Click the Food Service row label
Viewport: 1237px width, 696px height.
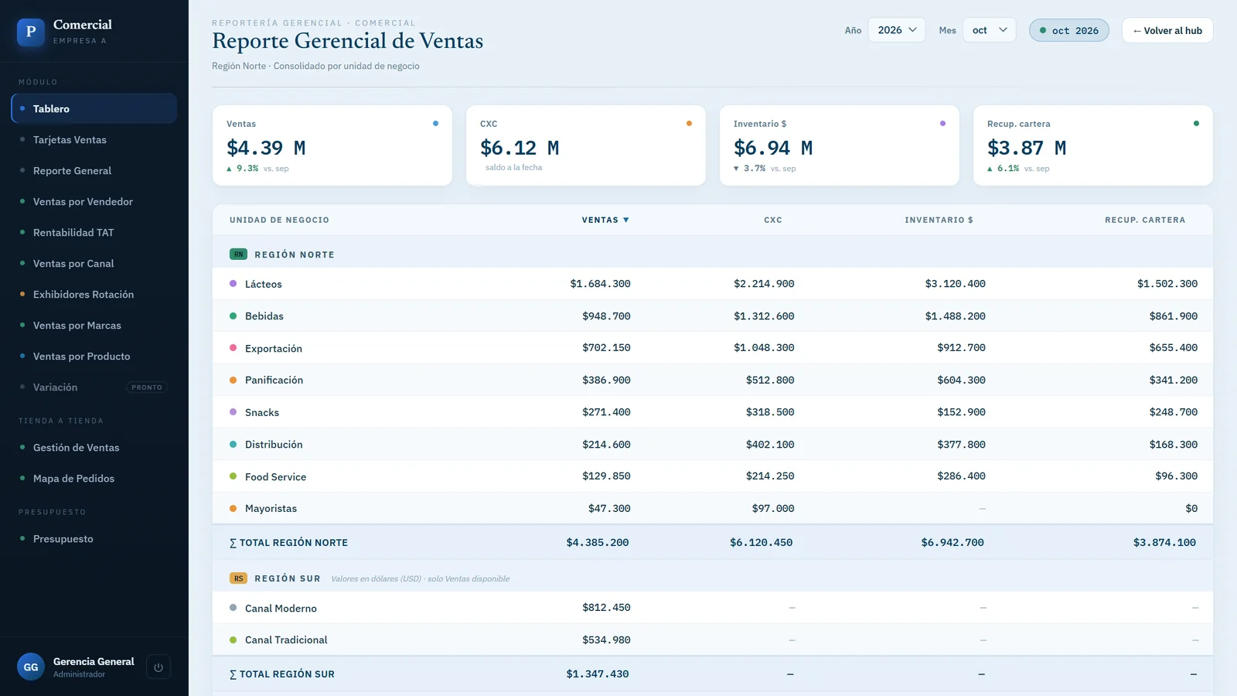click(275, 477)
